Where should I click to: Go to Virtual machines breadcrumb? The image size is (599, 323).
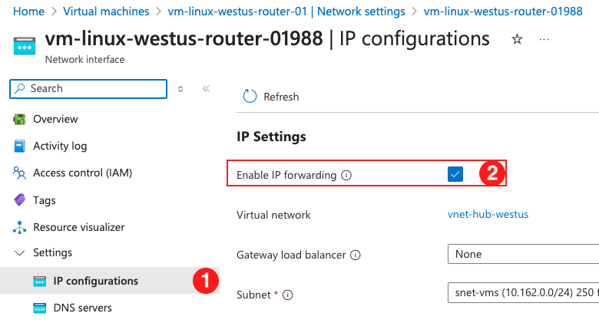pos(106,12)
